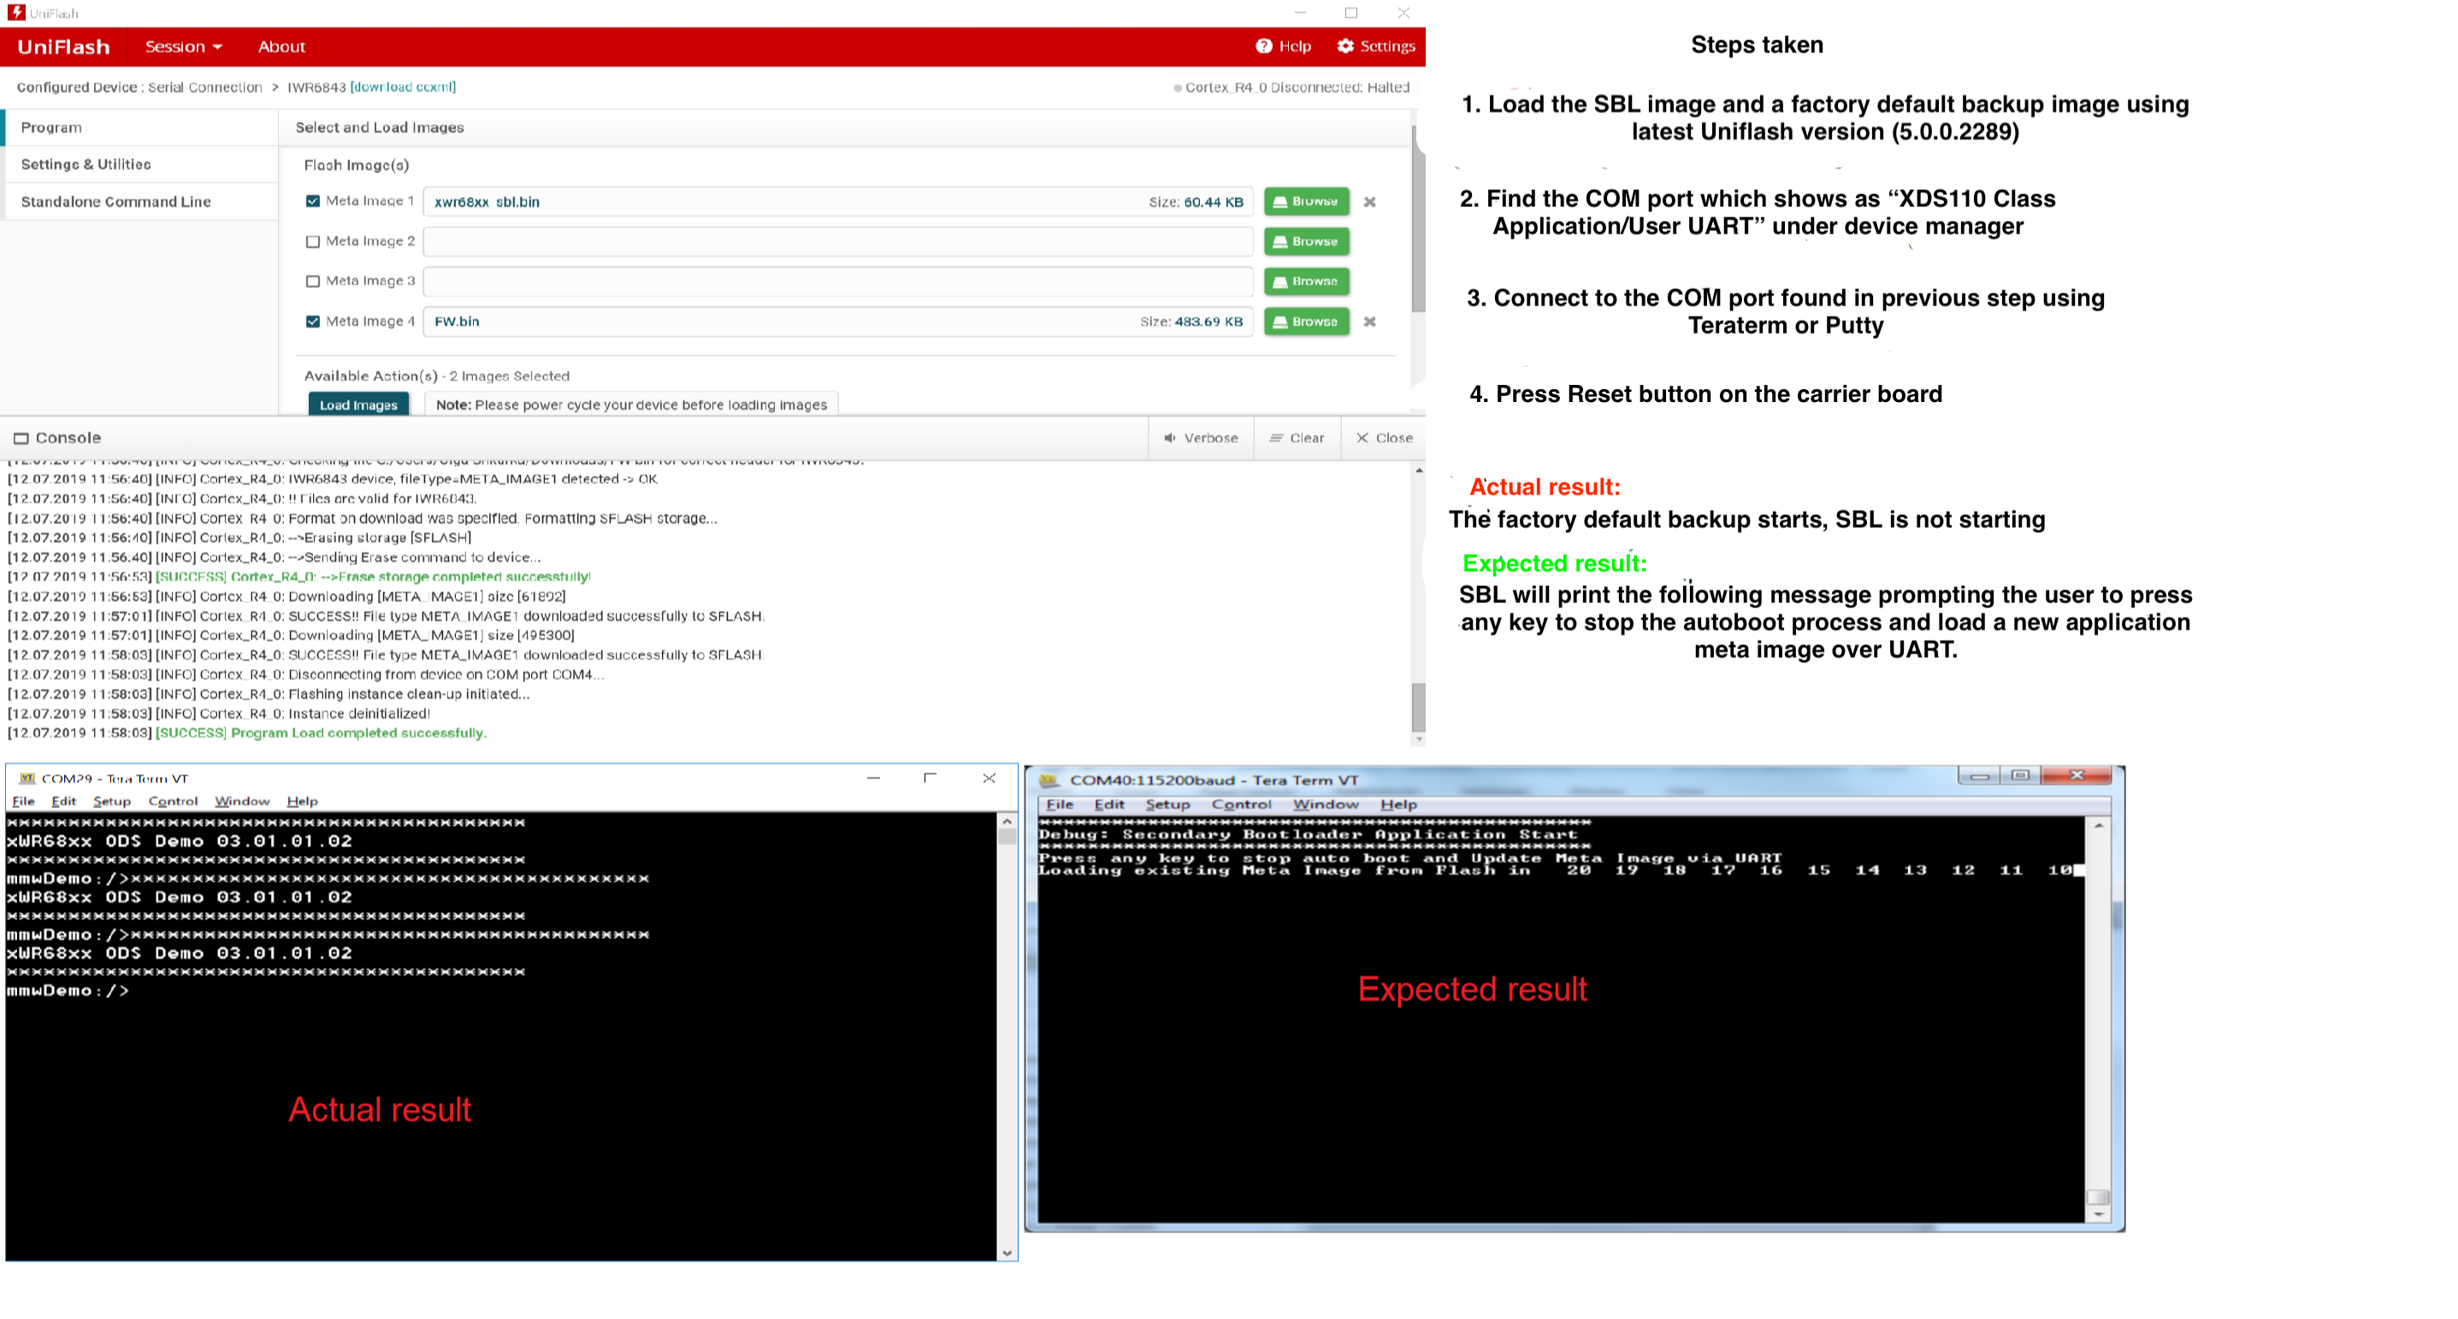This screenshot has width=2458, height=1319.
Task: Click download ccxml link
Action: (x=403, y=87)
